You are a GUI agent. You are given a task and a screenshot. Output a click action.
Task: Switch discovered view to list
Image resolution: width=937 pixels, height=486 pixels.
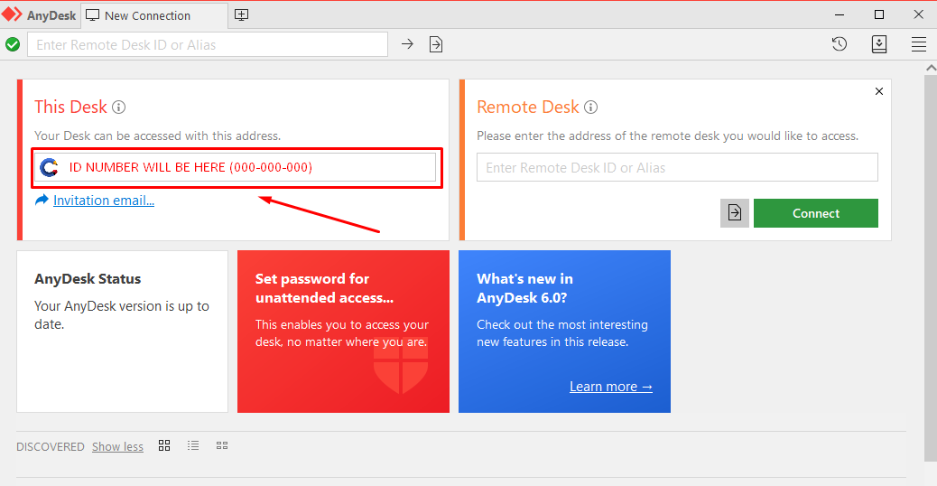[193, 445]
